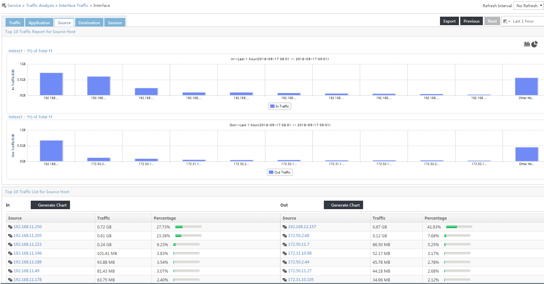Click host icon beside 192.168.11.49

tap(10, 271)
